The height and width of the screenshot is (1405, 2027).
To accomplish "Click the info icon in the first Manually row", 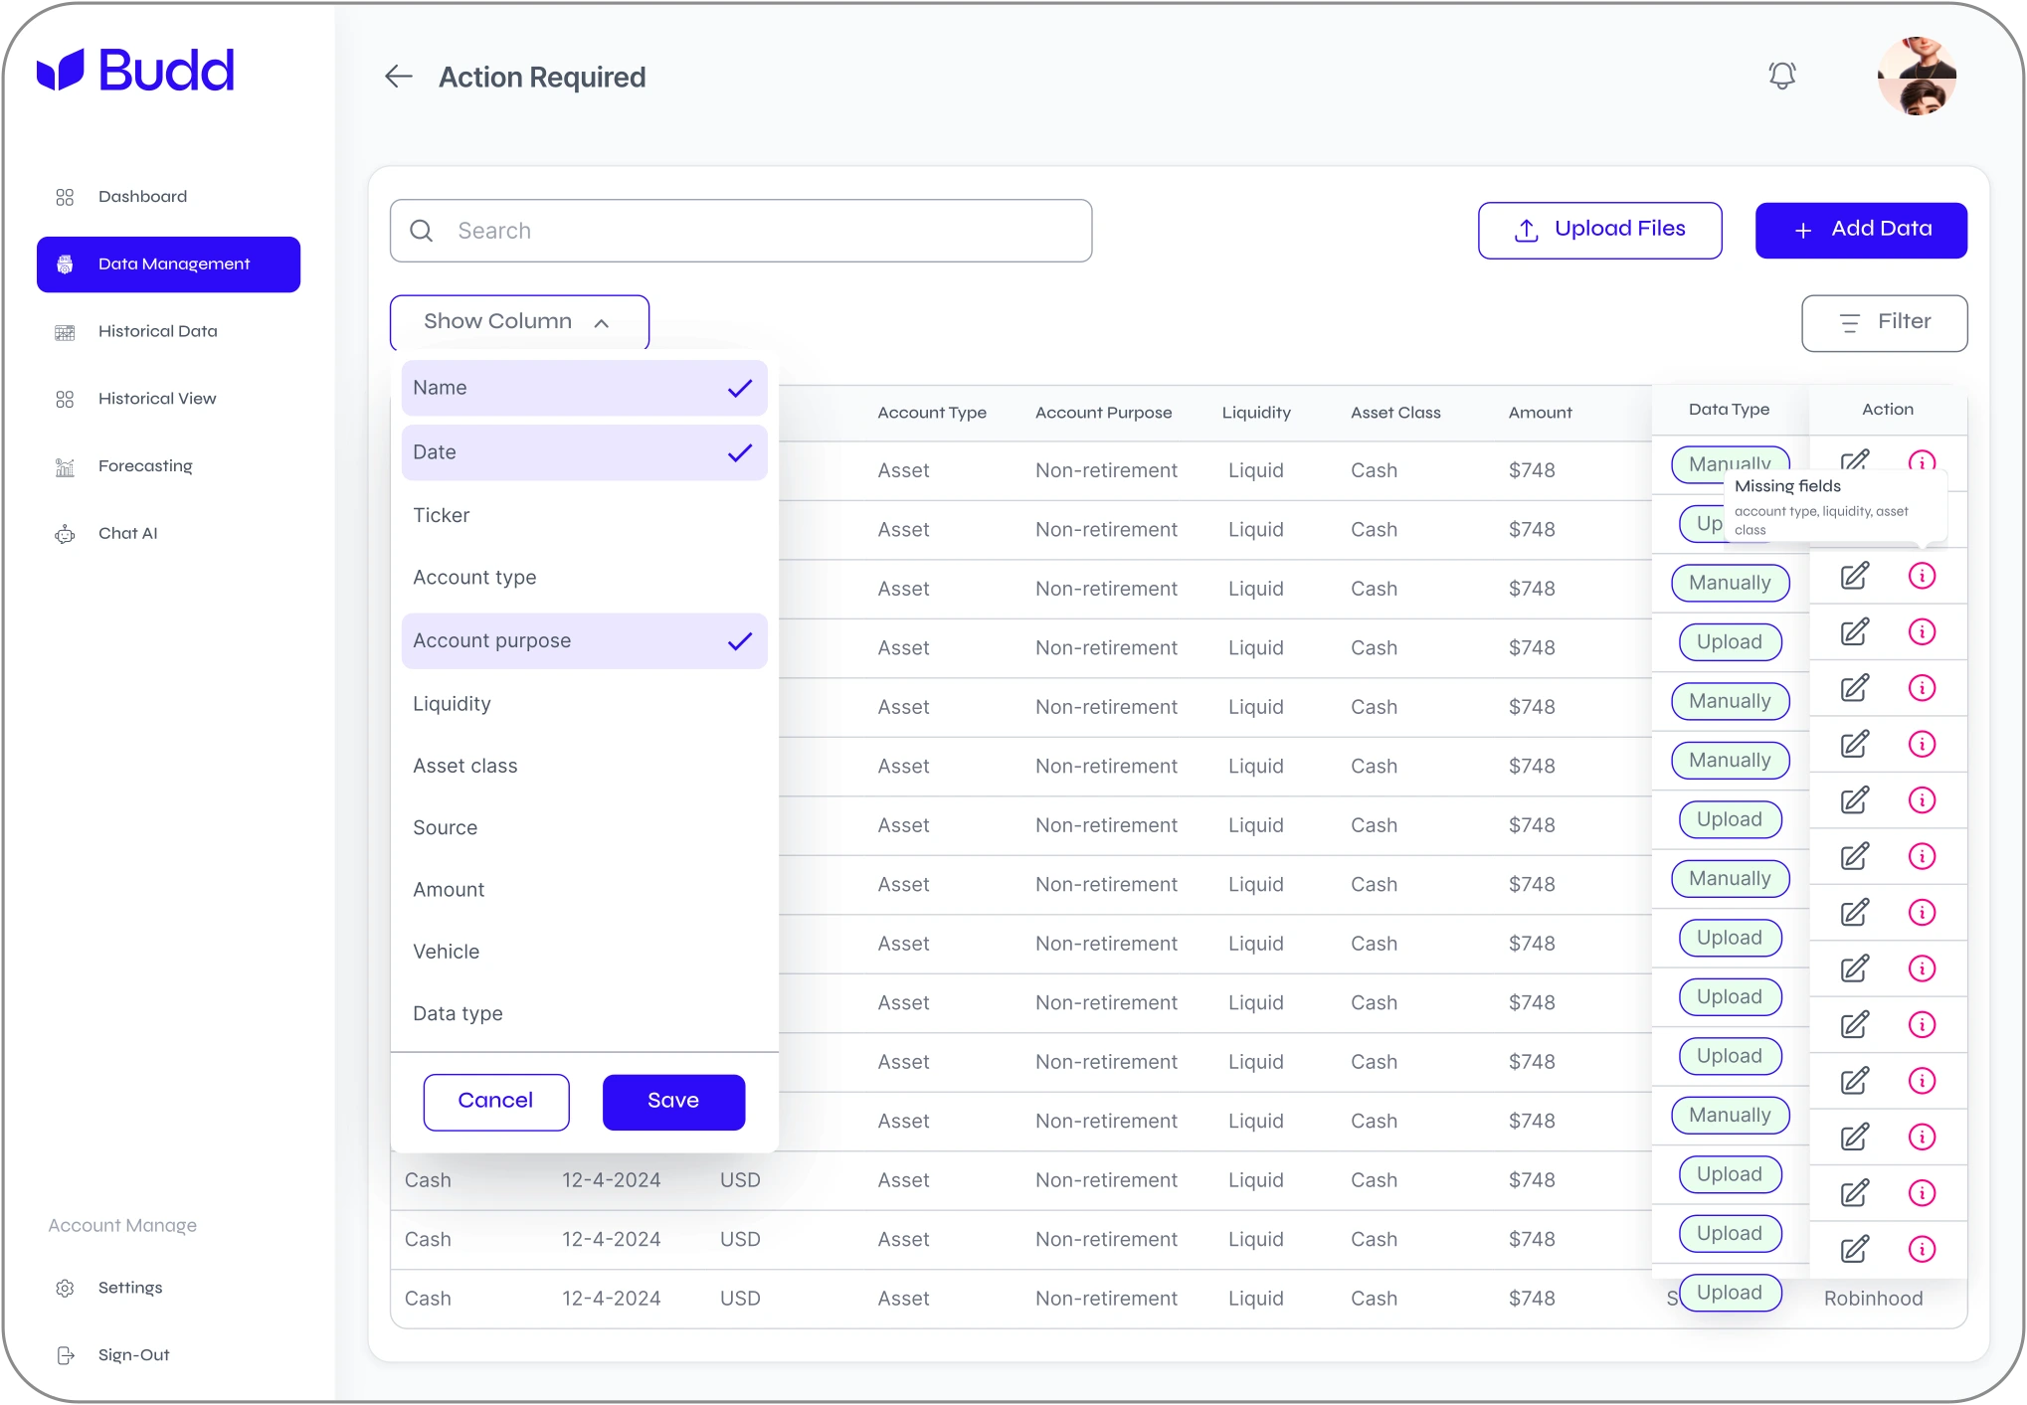I will 1922,461.
